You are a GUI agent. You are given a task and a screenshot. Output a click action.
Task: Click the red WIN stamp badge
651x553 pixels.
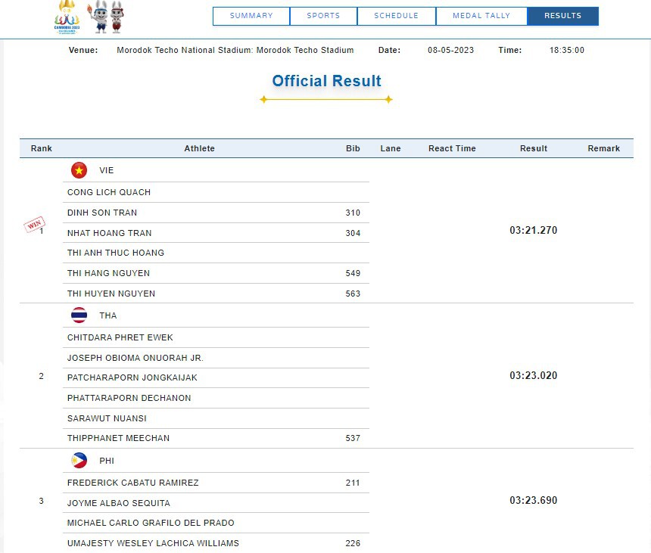point(34,225)
